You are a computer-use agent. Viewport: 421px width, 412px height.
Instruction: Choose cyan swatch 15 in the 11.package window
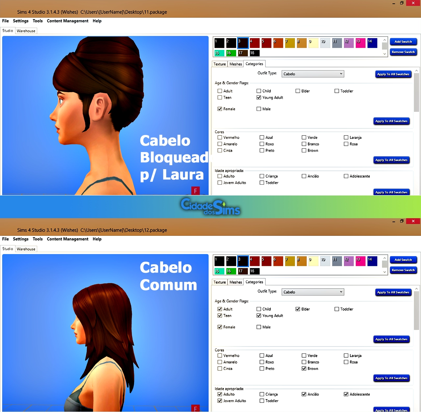click(x=219, y=53)
